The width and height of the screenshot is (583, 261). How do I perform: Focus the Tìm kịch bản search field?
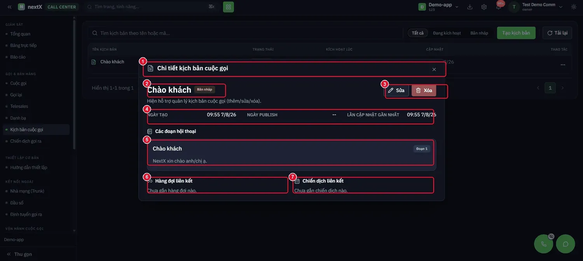[245, 33]
